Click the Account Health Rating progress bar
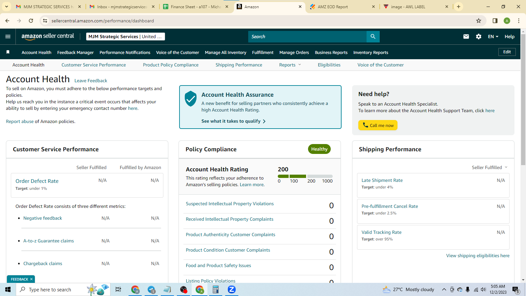The height and width of the screenshot is (296, 526). click(x=305, y=176)
